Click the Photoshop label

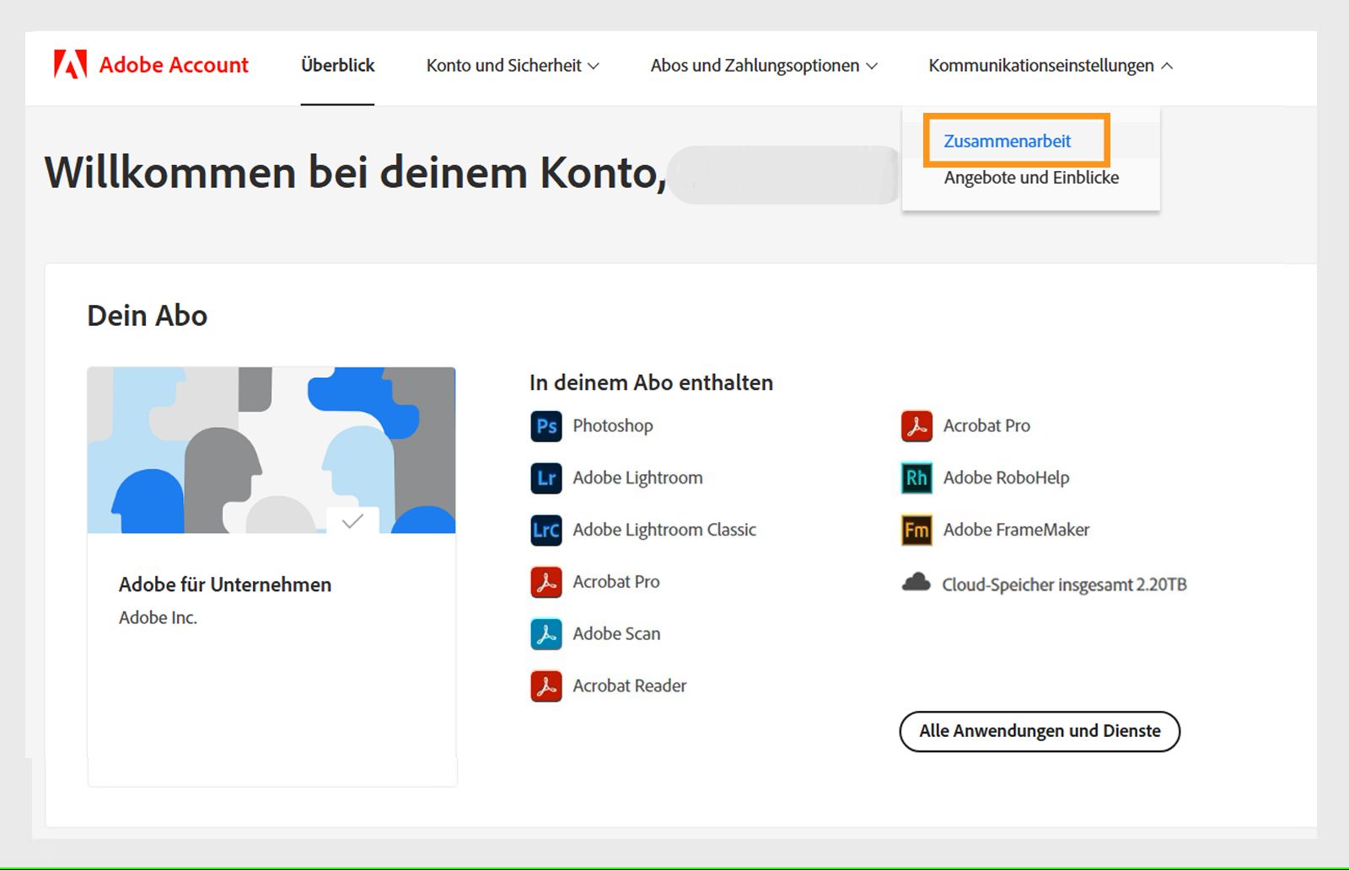tap(613, 426)
